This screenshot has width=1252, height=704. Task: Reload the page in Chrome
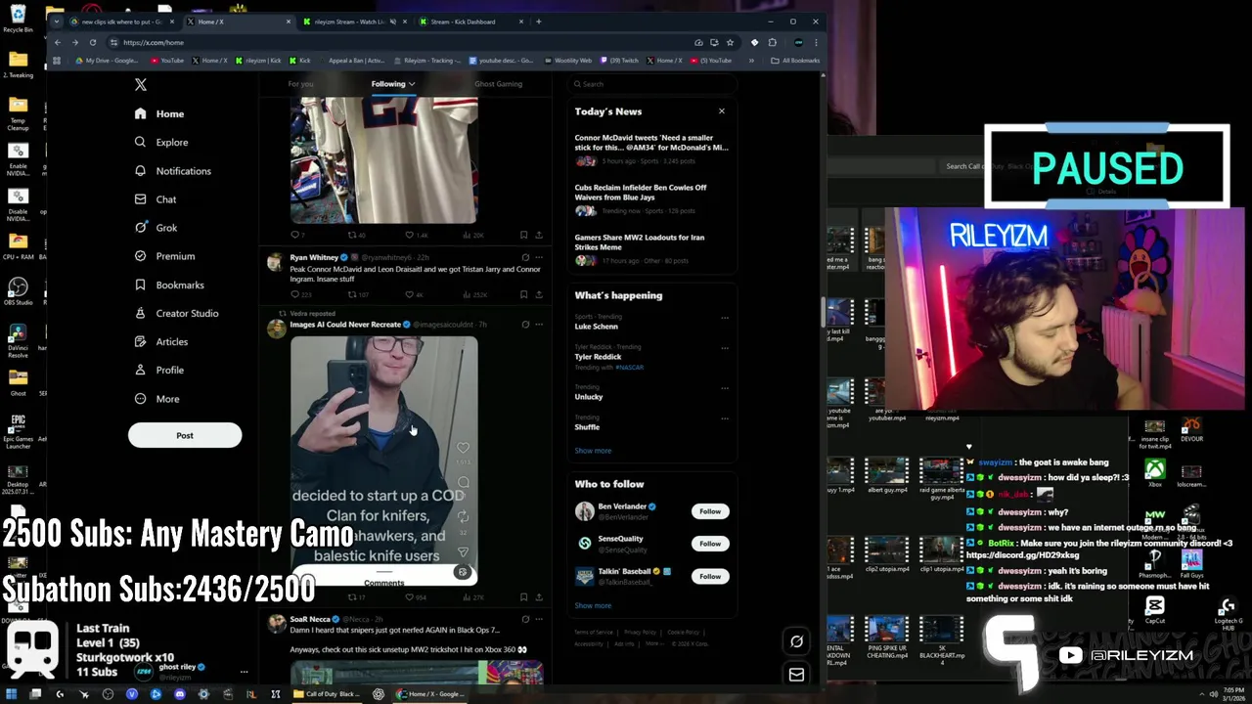(x=93, y=42)
